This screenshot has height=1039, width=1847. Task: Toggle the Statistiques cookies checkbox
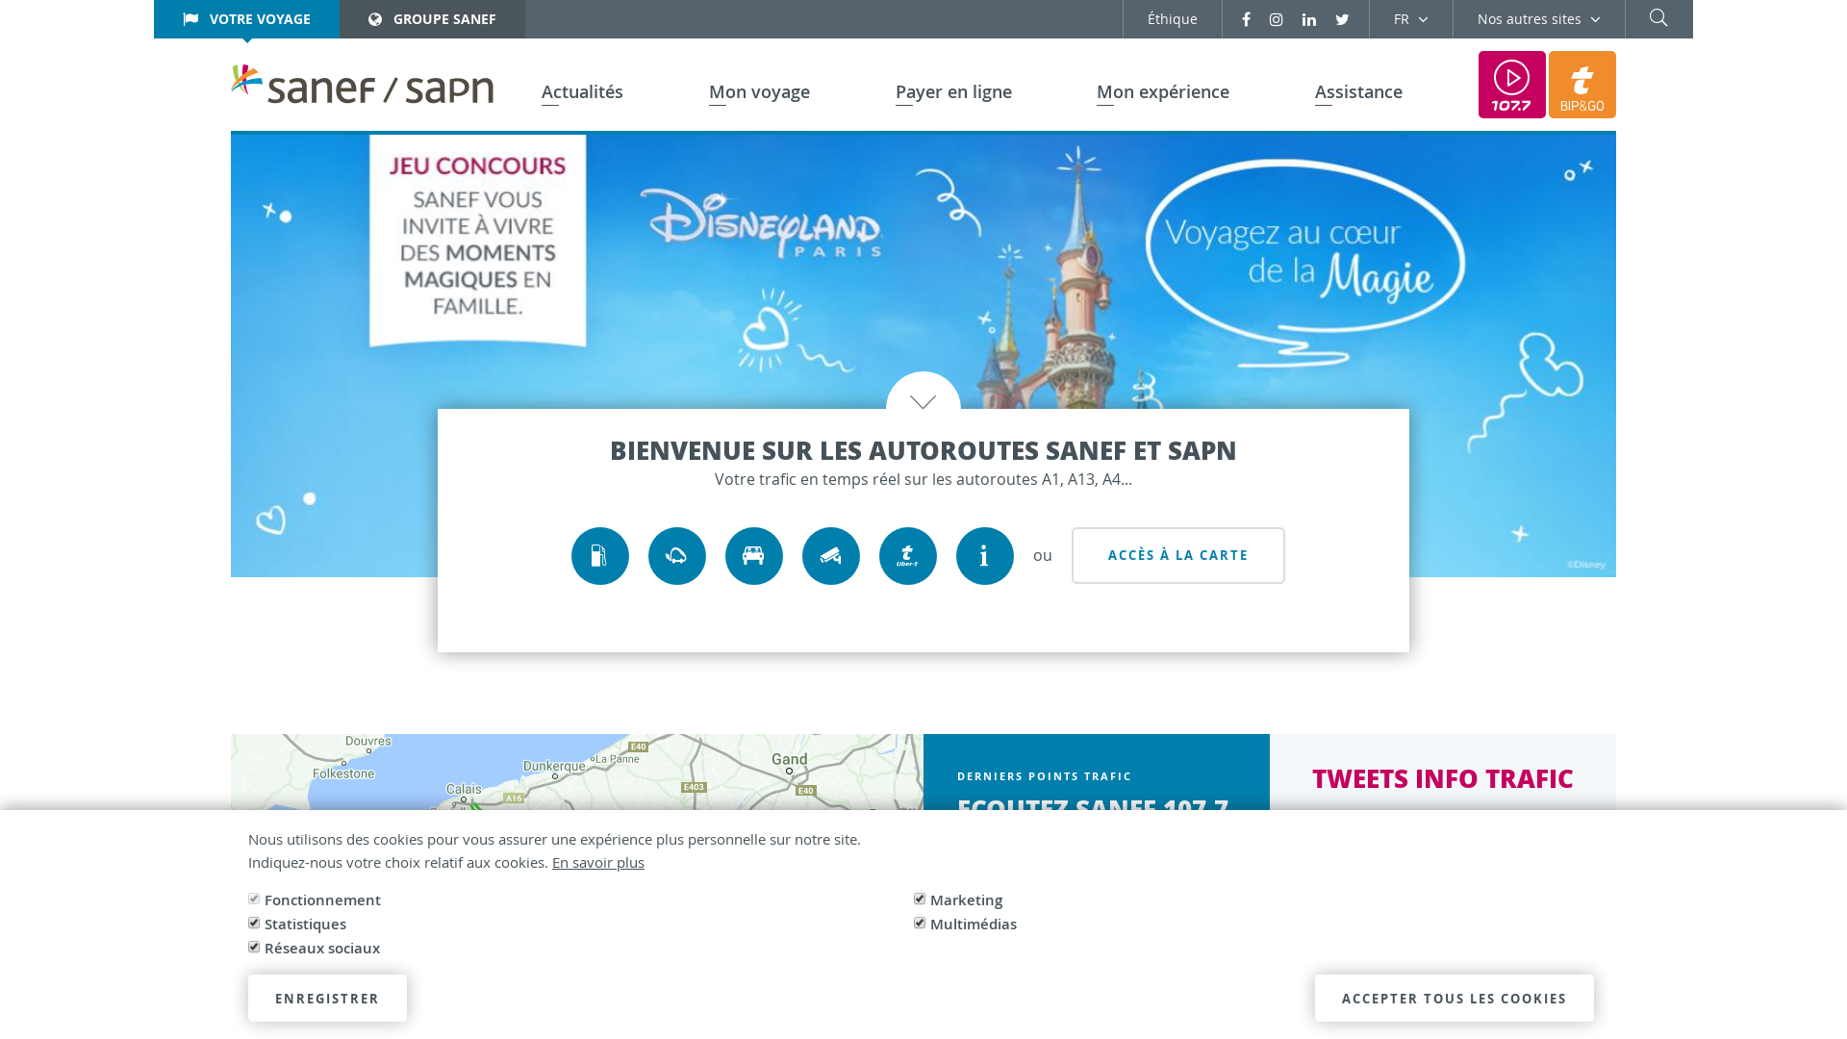coord(254,923)
